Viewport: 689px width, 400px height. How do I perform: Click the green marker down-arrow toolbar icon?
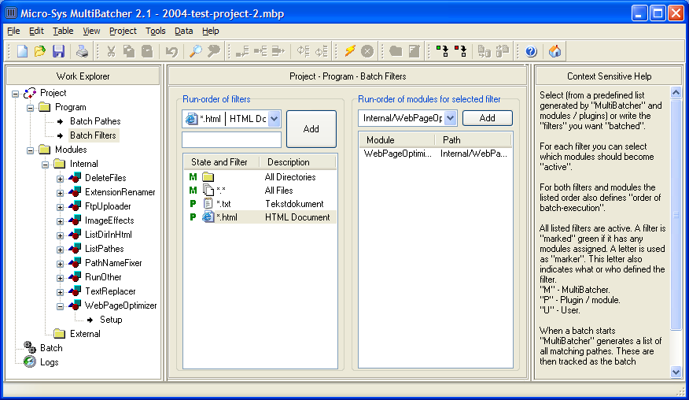click(x=442, y=51)
